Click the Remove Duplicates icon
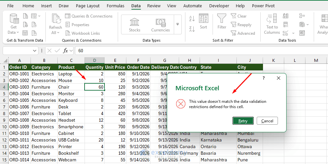 [286, 24]
